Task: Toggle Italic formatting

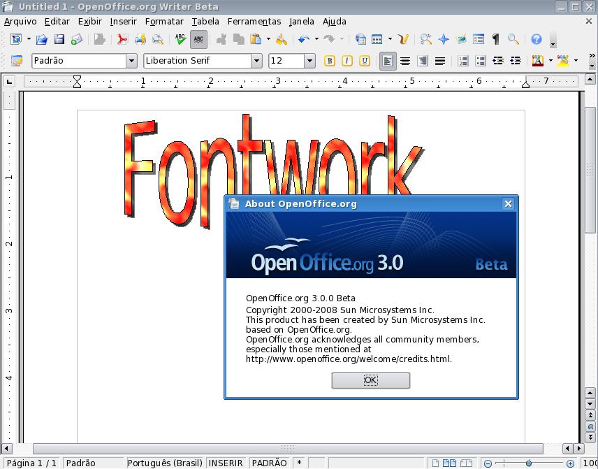Action: (x=347, y=61)
